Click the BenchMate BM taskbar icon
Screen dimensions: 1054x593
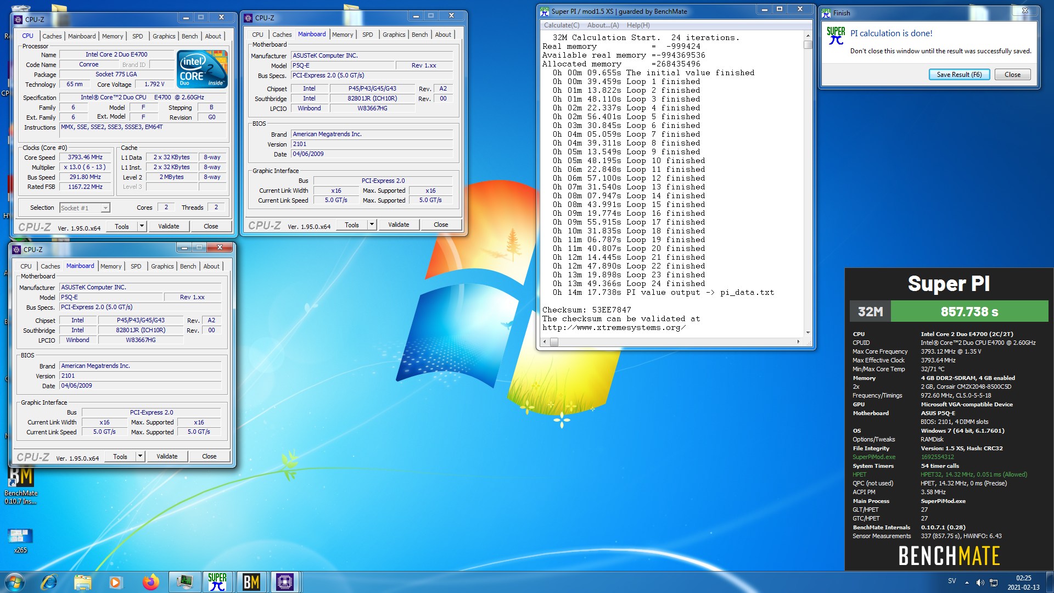point(251,581)
